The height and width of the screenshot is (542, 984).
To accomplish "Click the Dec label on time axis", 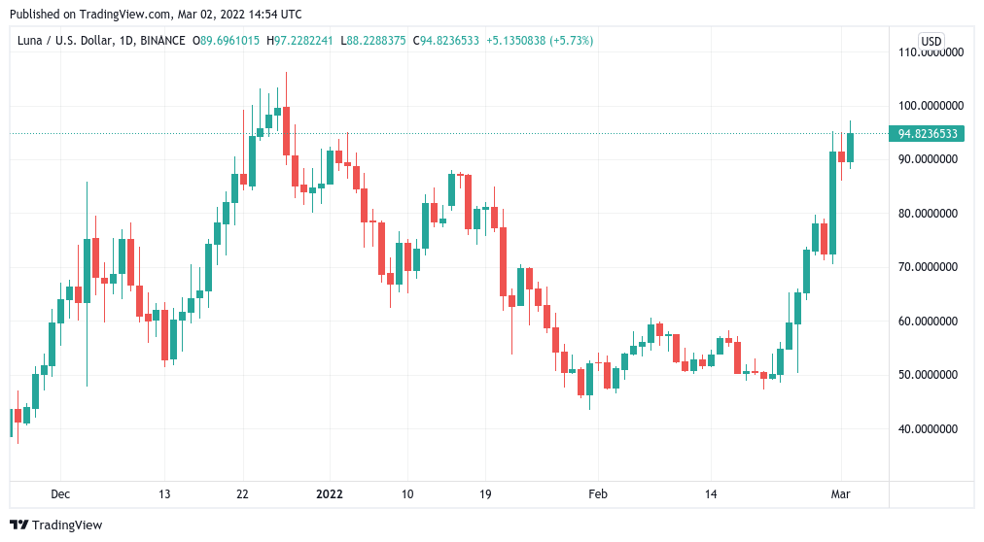I will pos(60,493).
